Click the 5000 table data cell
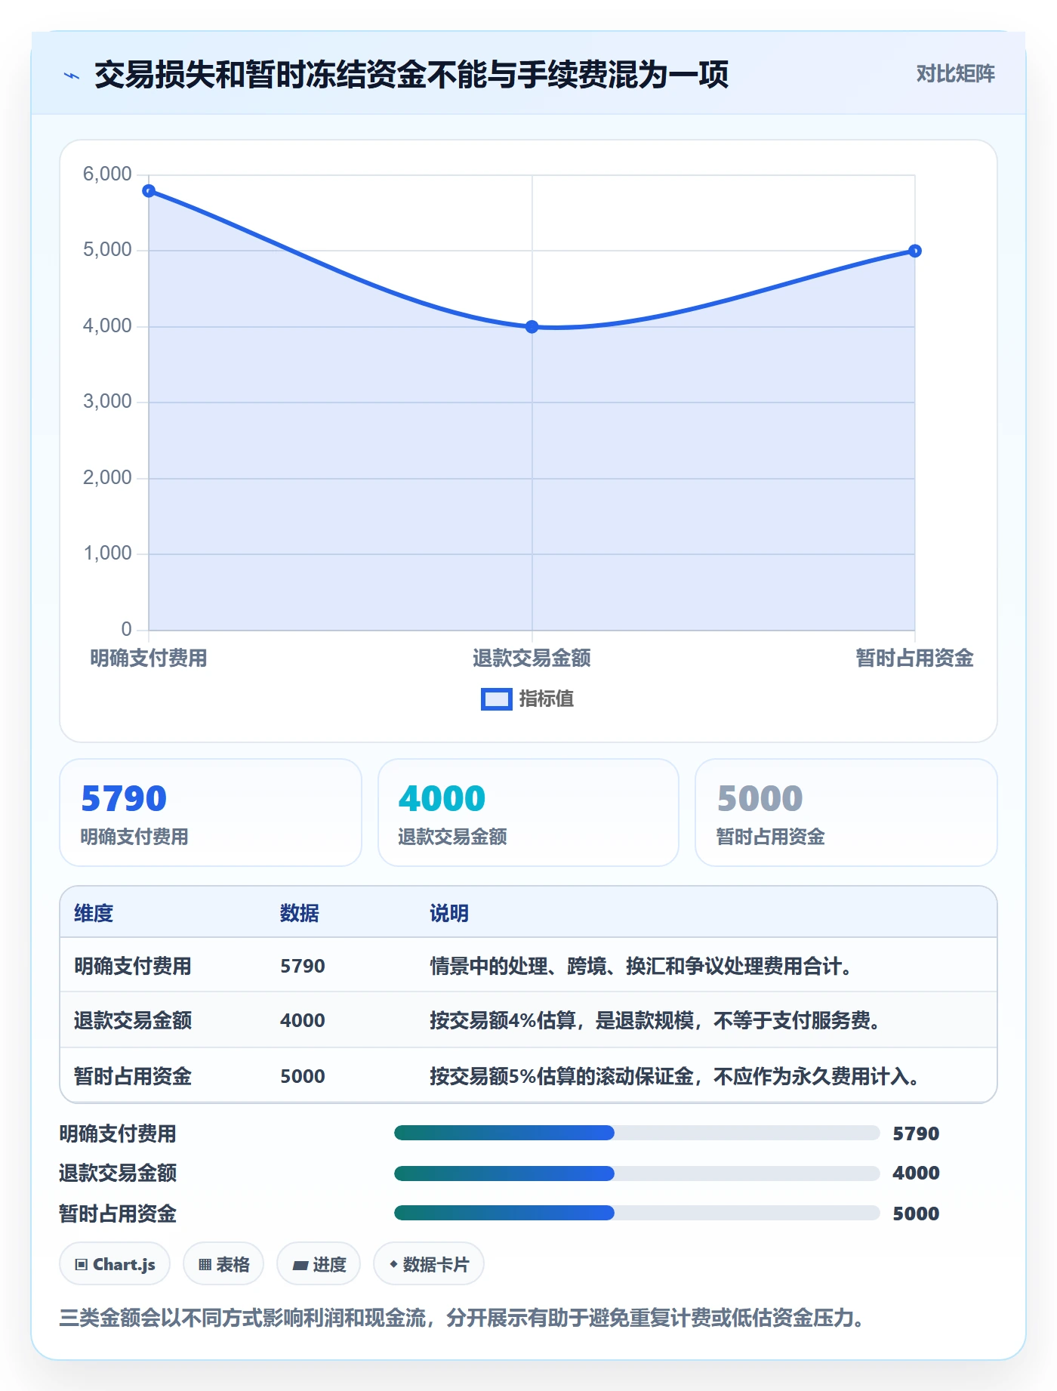Viewport: 1057px width, 1391px height. [x=303, y=1076]
